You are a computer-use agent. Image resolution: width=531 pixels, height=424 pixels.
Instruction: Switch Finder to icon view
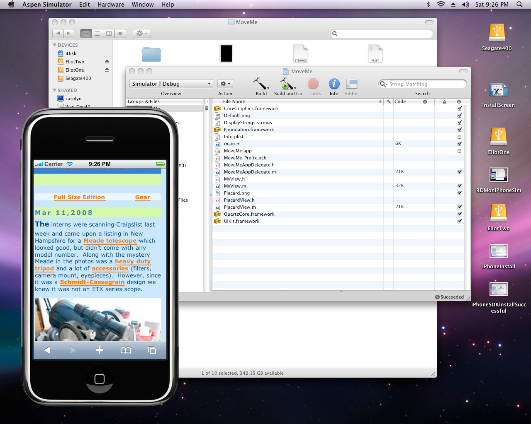(x=86, y=34)
